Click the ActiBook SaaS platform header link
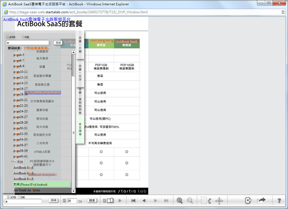 (x=36, y=19)
